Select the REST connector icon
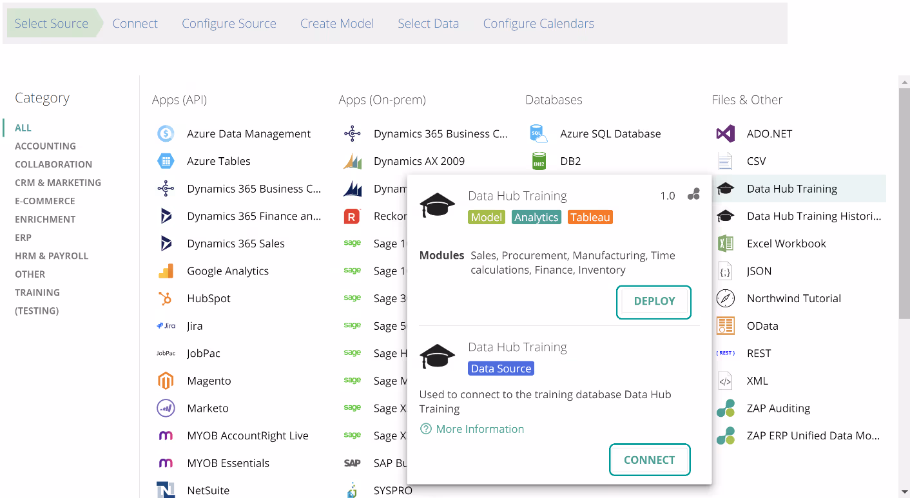This screenshot has width=910, height=498. pos(725,352)
